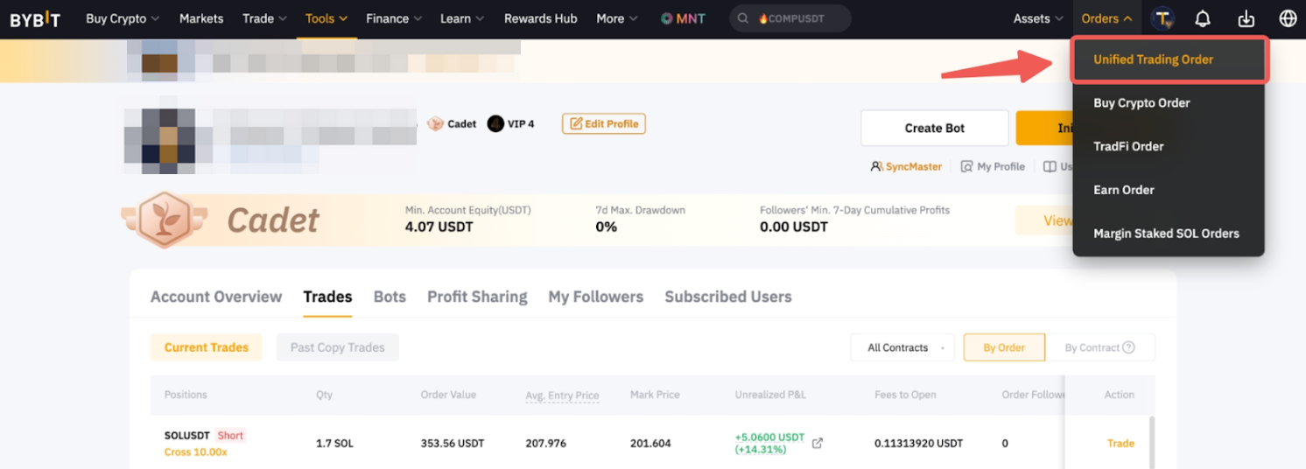Select Unified Trading Order menu item

click(1153, 59)
